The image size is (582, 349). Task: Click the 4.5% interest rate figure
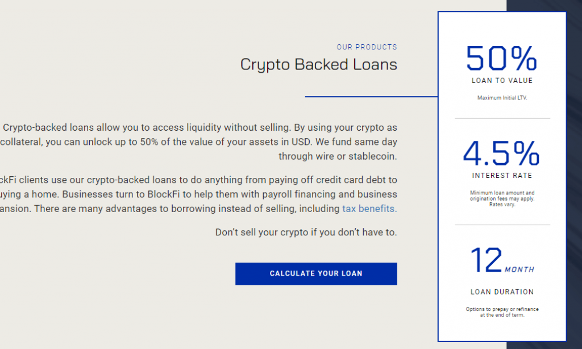pyautogui.click(x=501, y=153)
